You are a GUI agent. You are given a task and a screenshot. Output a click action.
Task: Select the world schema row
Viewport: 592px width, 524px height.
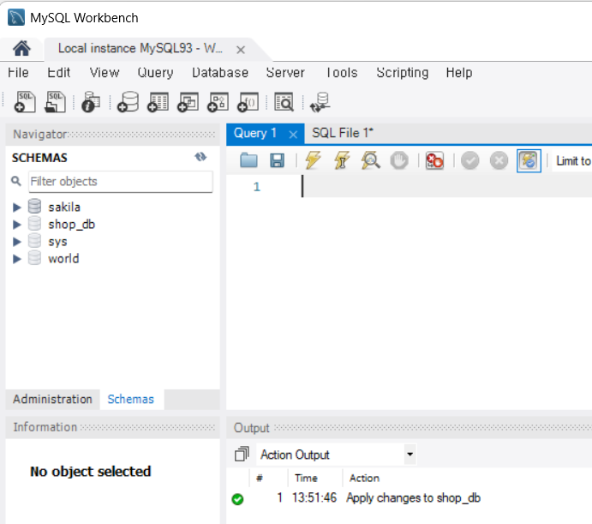tap(63, 259)
